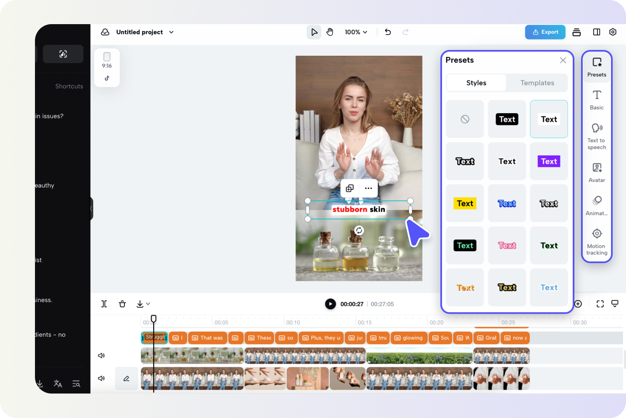
Task: Select the 'stubborn skin' text on canvas
Action: click(359, 209)
